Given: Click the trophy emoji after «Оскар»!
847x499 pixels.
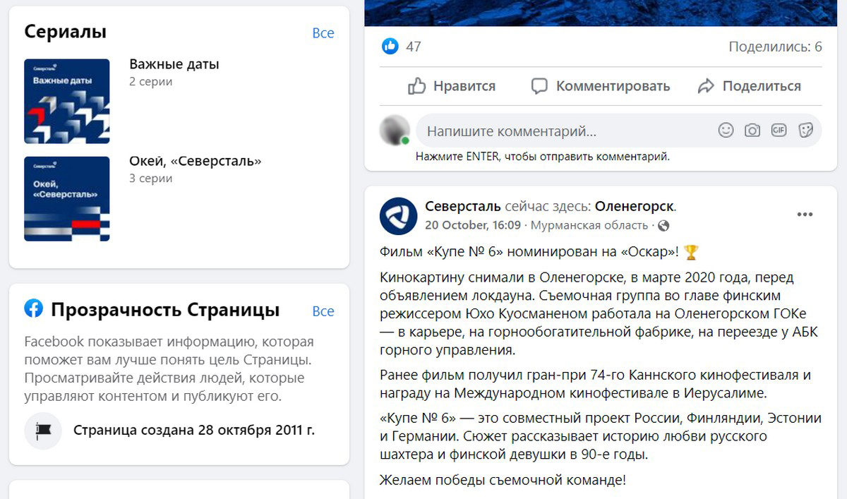Looking at the screenshot, I should pyautogui.click(x=691, y=252).
